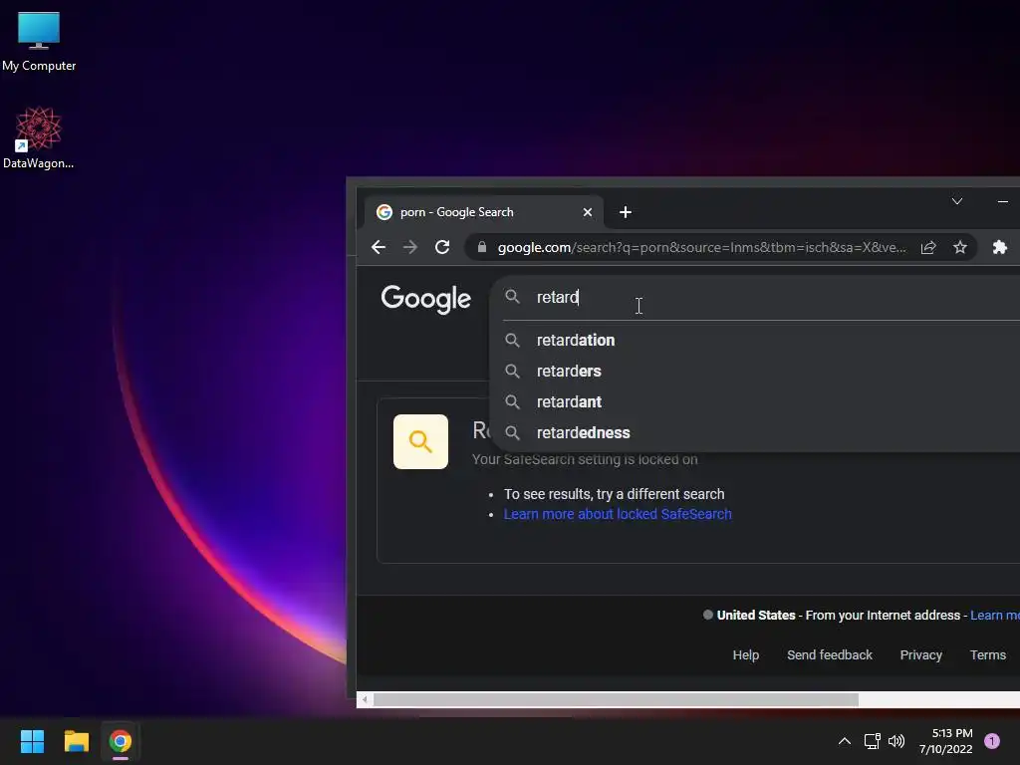Click the 'United States' location text
Viewport: 1020px width, 765px height.
tap(756, 615)
